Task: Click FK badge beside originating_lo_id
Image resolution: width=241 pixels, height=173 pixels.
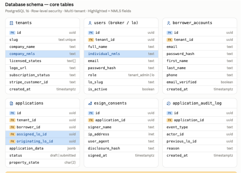Action: [12, 141]
